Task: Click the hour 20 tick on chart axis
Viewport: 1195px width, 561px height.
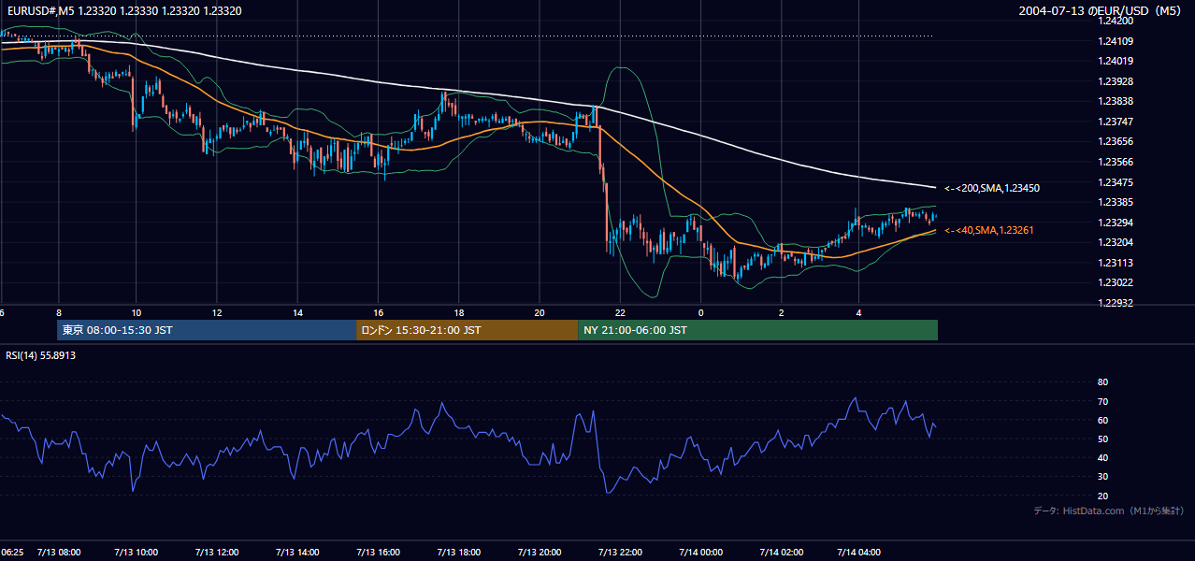Action: click(x=539, y=312)
